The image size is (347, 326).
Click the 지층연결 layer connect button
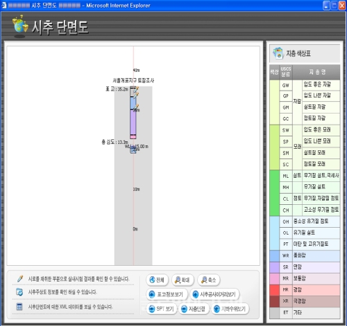194,309
